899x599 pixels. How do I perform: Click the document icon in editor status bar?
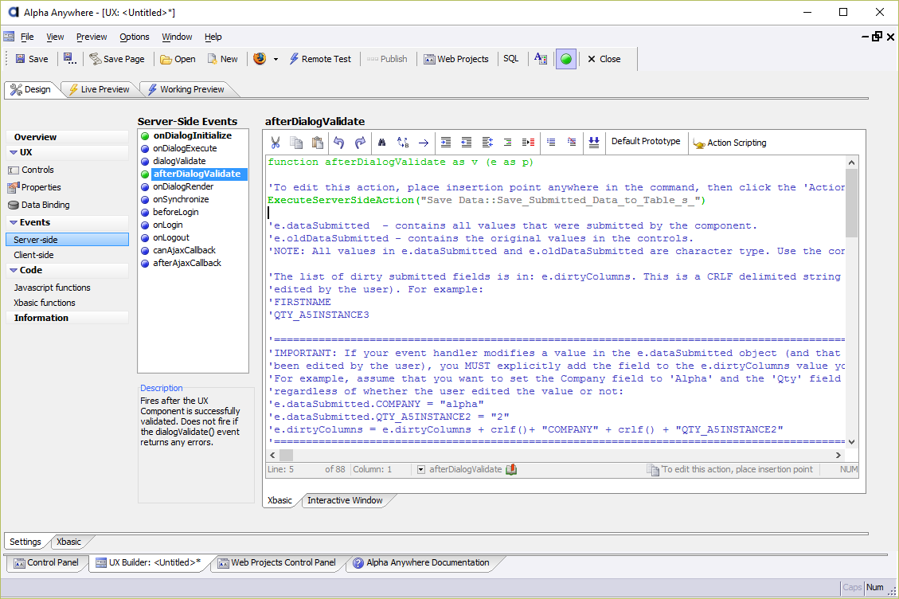(653, 470)
